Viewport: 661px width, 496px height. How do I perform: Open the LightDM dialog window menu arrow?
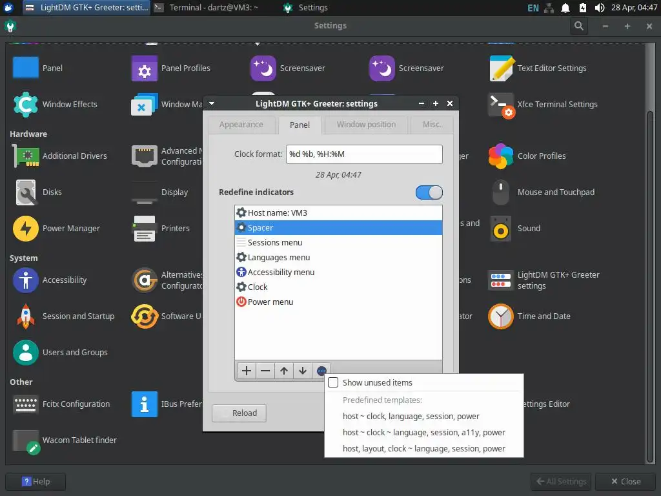tap(212, 103)
